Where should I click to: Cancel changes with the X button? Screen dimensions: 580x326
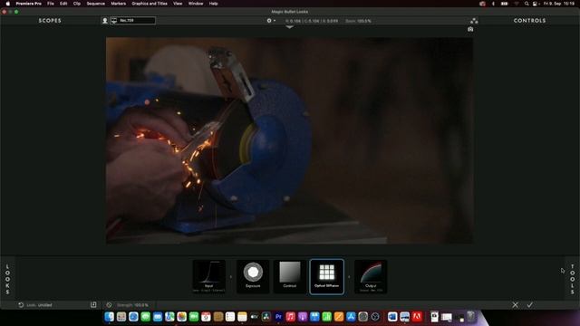point(516,305)
